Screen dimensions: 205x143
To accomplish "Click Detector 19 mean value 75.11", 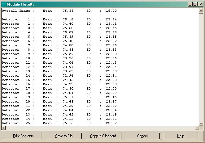I will click(x=68, y=97).
